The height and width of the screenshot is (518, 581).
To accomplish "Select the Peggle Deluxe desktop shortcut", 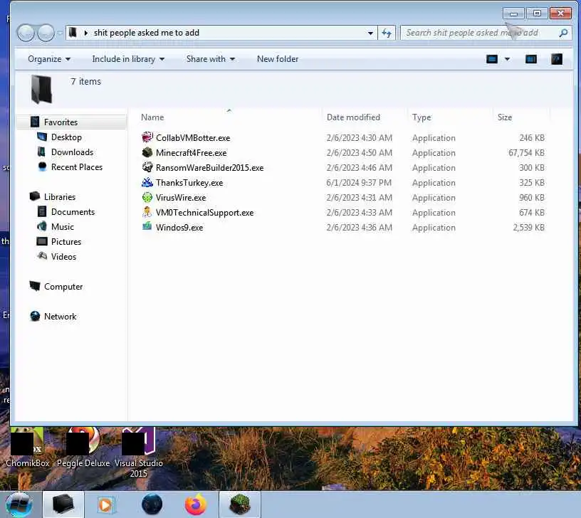I will tap(83, 448).
